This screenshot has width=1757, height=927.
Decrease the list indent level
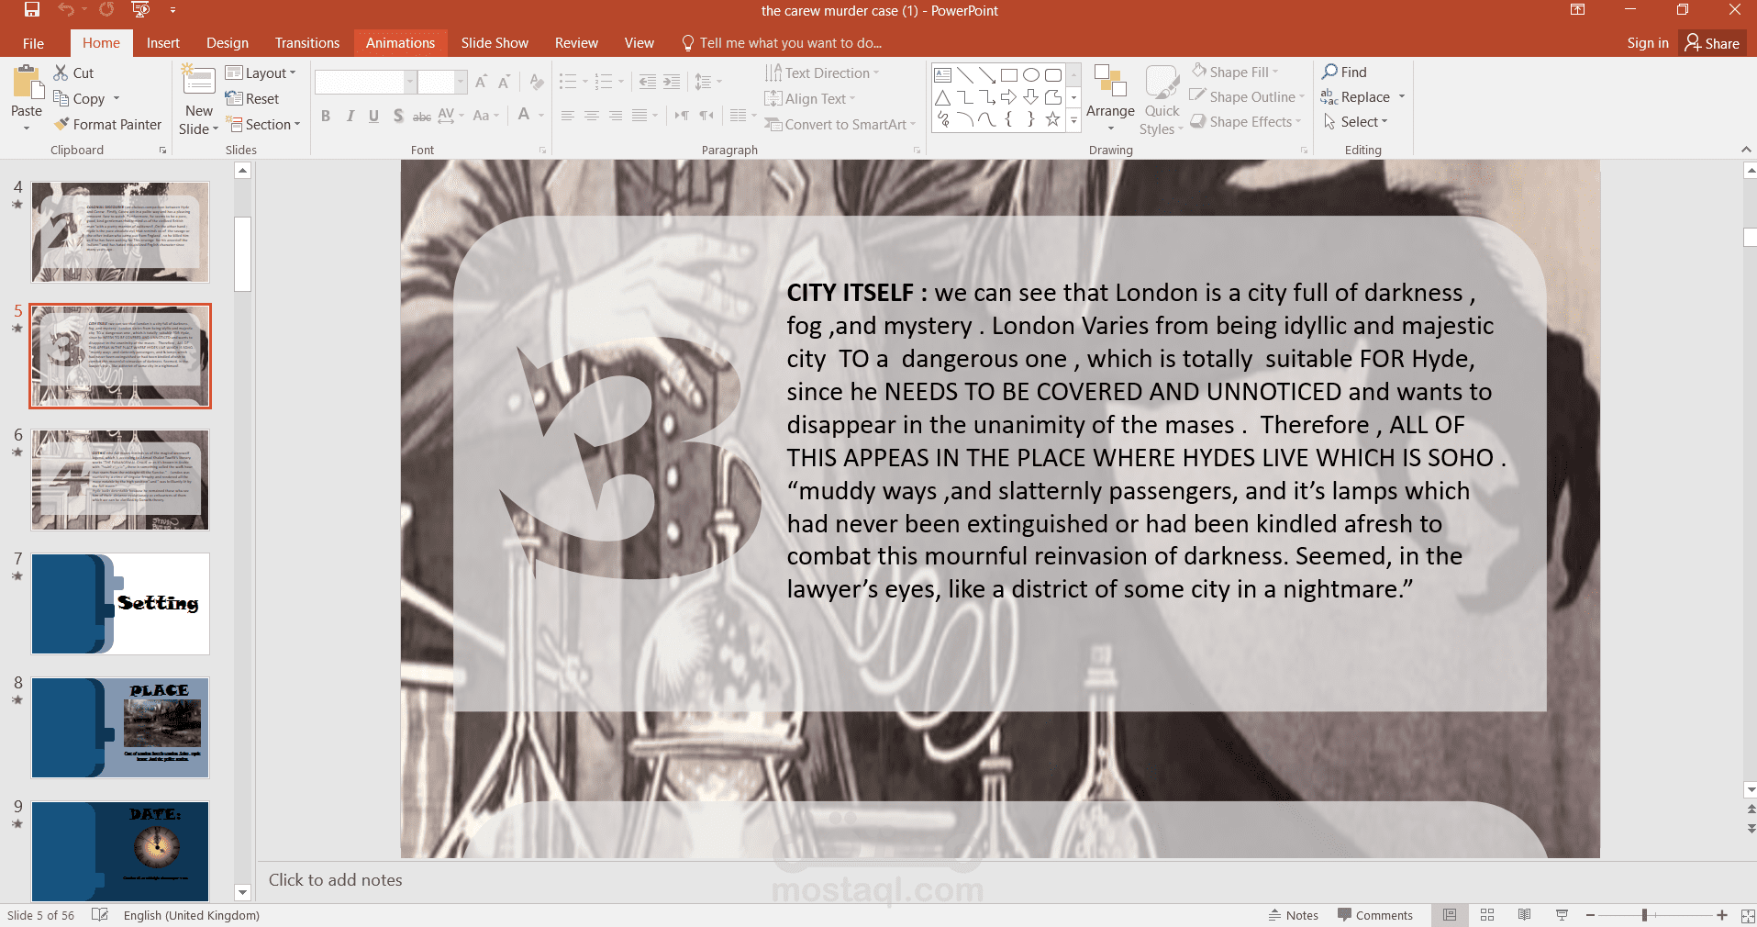coord(648,83)
